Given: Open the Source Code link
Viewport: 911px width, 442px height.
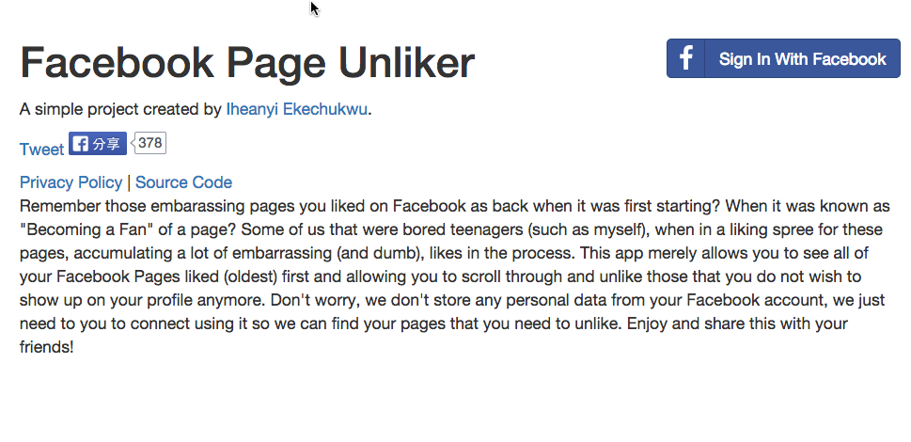Looking at the screenshot, I should [x=183, y=182].
